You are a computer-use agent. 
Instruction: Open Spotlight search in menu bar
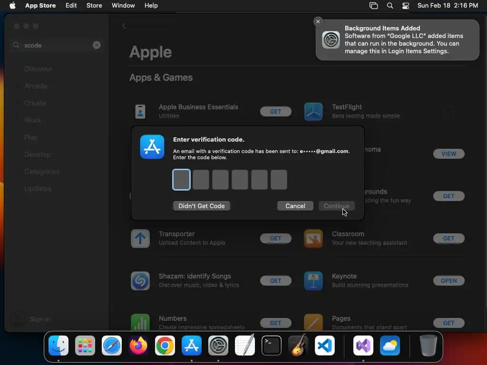(x=390, y=6)
